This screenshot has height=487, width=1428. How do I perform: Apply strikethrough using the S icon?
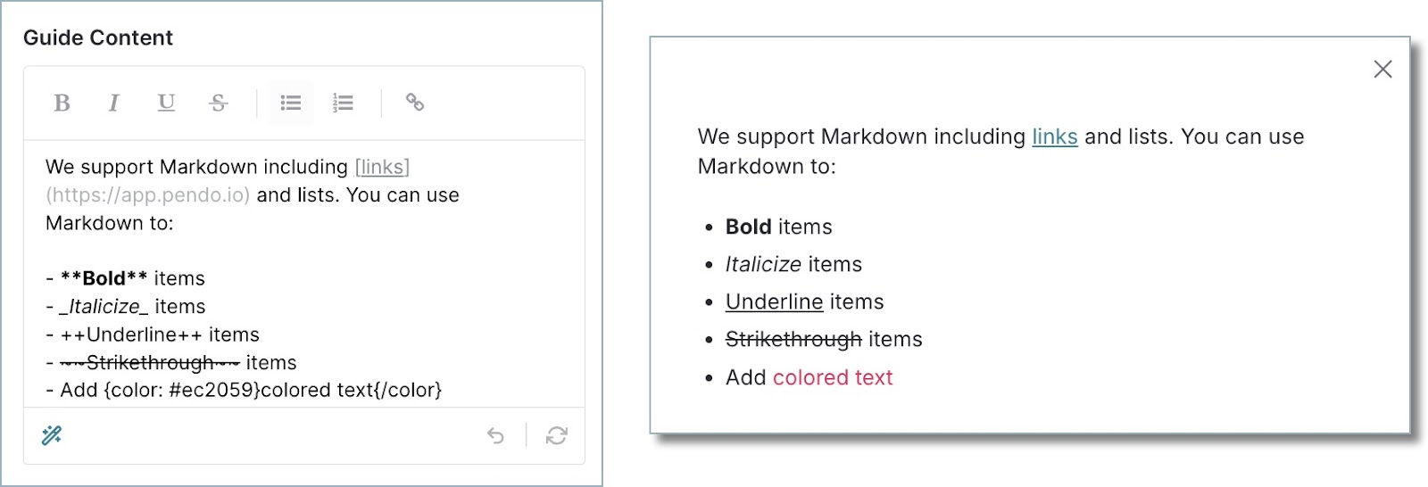[x=218, y=103]
